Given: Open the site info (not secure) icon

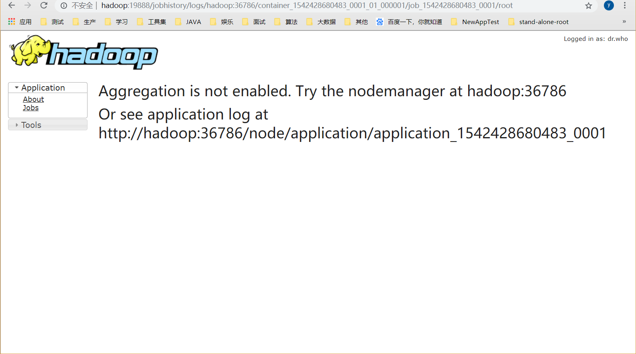Looking at the screenshot, I should 64,6.
